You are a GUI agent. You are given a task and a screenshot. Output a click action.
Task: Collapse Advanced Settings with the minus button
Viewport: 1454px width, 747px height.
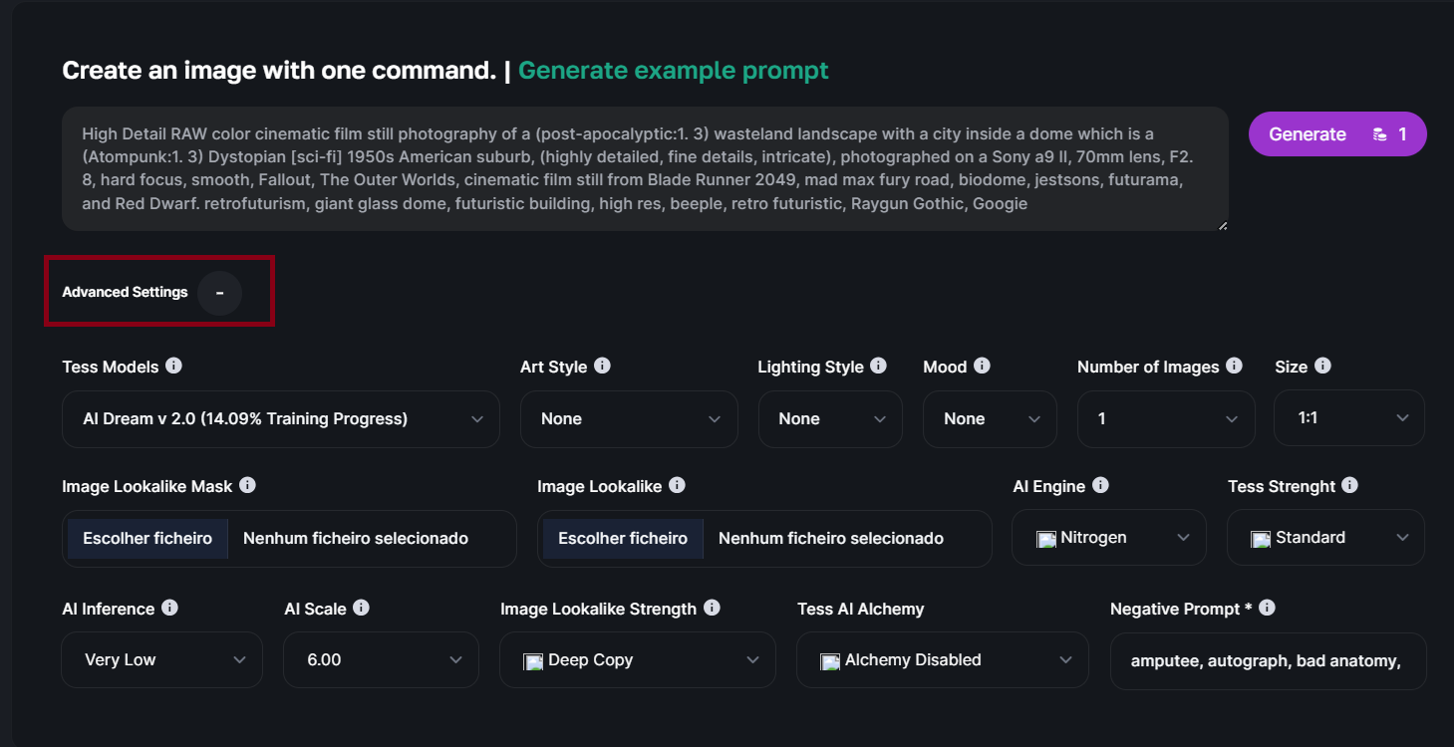pyautogui.click(x=219, y=293)
